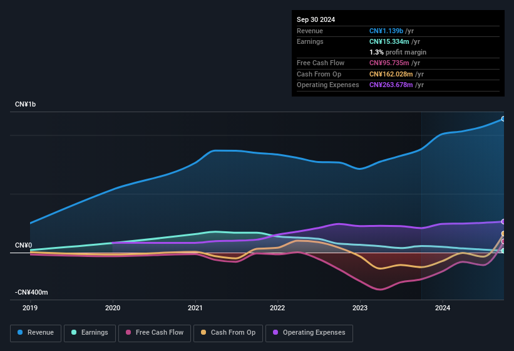Click the Revenue endpoint marker on chart
The width and height of the screenshot is (514, 351).
(x=503, y=118)
